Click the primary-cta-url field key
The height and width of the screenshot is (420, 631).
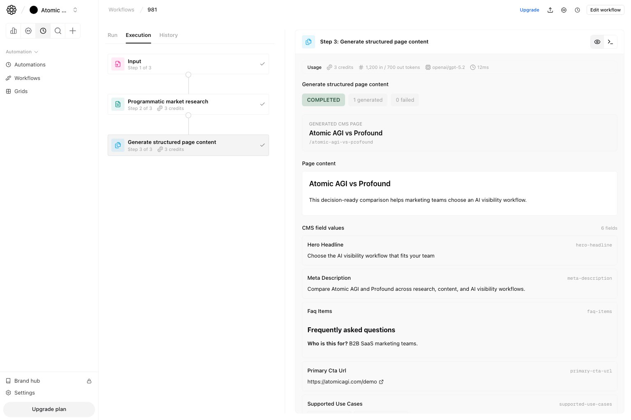coord(591,371)
